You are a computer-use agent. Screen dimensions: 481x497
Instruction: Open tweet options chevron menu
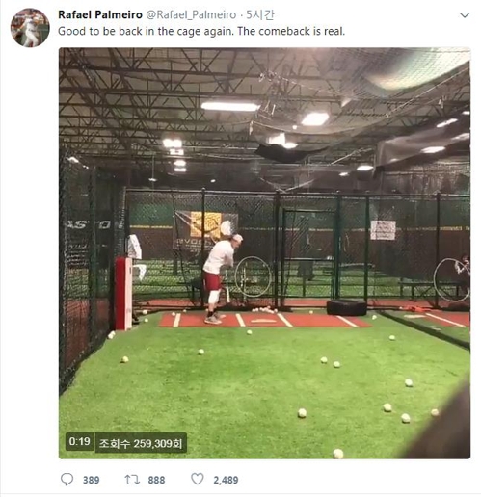(465, 15)
